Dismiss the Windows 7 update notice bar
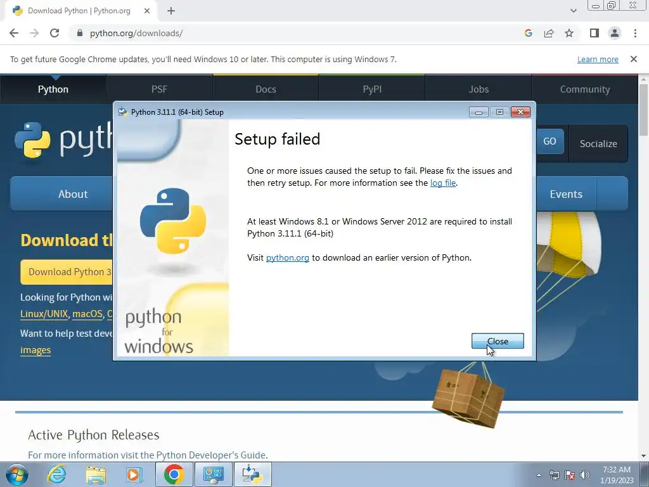The image size is (649, 487). pyautogui.click(x=634, y=59)
